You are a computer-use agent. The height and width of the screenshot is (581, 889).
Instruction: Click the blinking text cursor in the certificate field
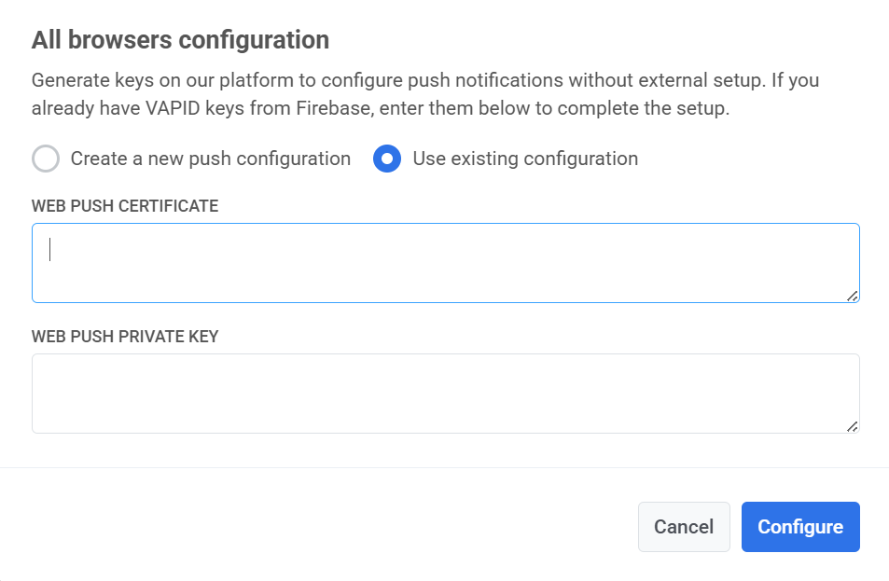(50, 250)
